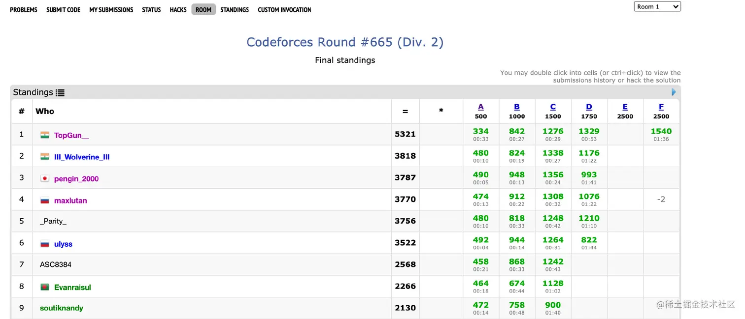745x319 pixels.
Task: Click pengin_2000's problem D score 993
Action: 589,174
